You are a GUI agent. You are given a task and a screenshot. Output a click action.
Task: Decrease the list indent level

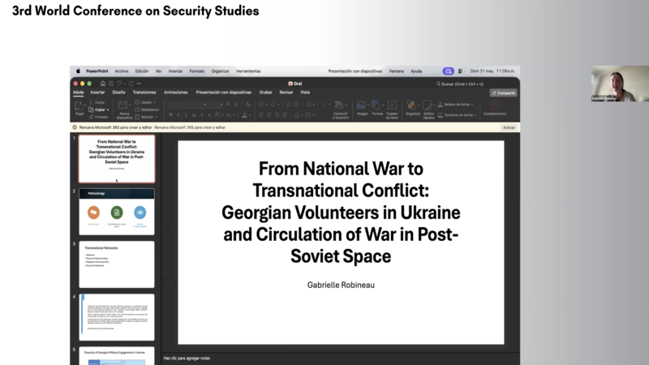tap(289, 105)
